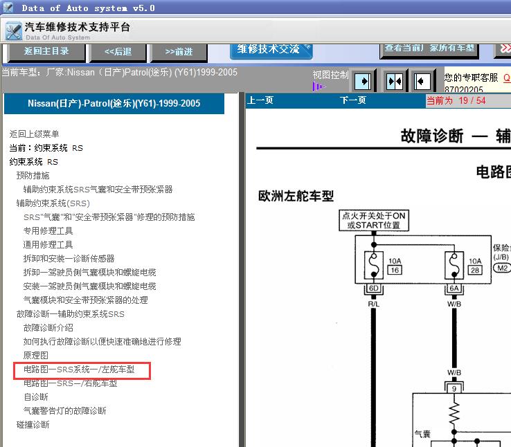This screenshot has height=447, width=511.
Task: Click connector 6A label in diagram
Action: tap(454, 288)
